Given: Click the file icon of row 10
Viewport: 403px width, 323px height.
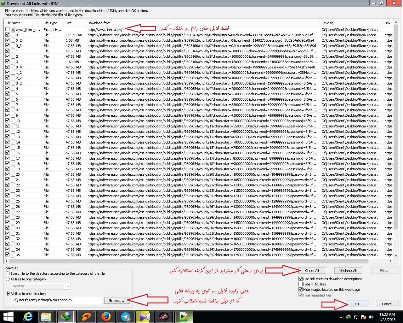Looking at the screenshot, I should pos(13,121).
